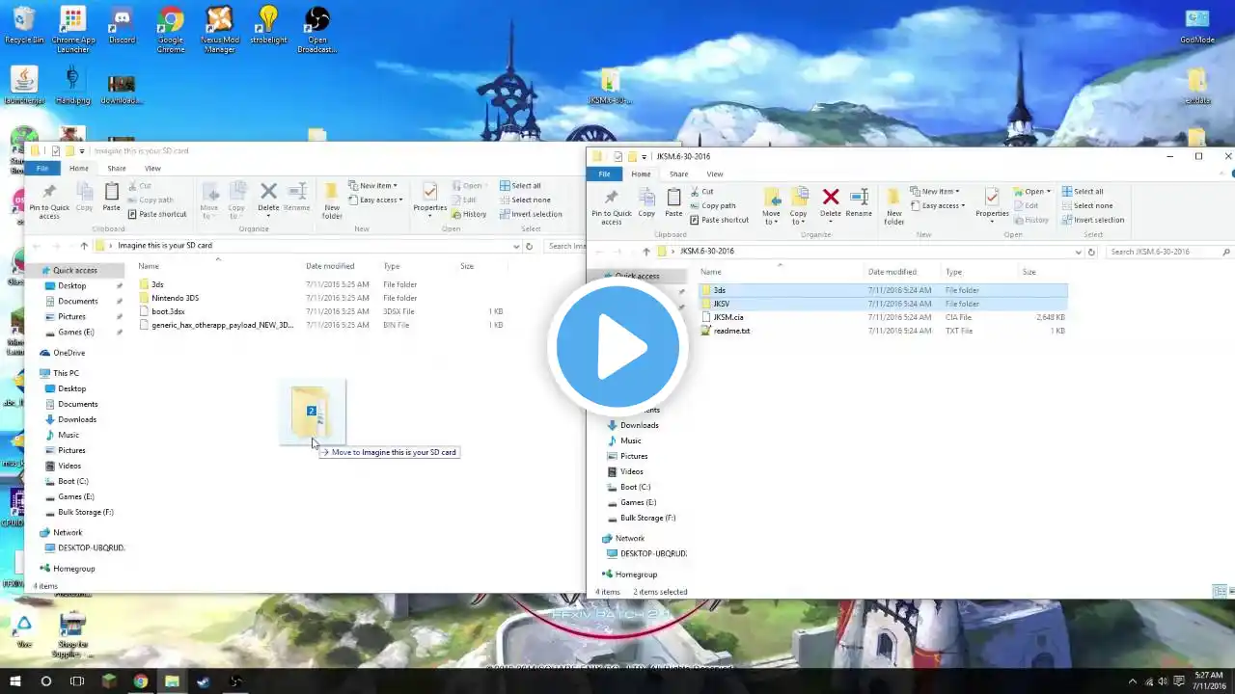Open the Discord desktop shortcut

122,26
